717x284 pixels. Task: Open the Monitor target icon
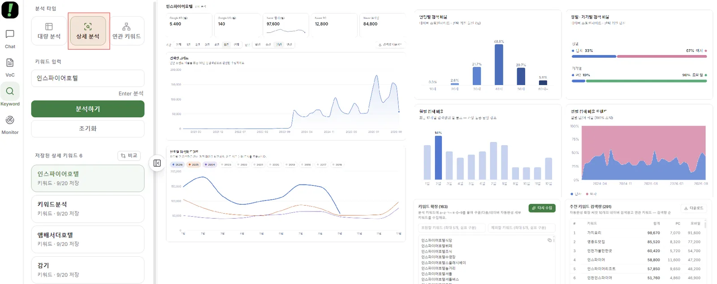[x=10, y=125]
